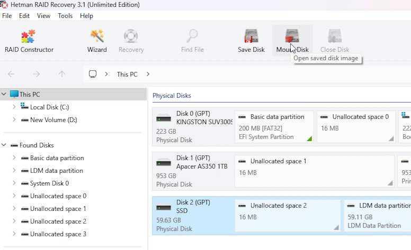Expand the LDM data partition tree node
411x250 pixels.
pos(14,171)
